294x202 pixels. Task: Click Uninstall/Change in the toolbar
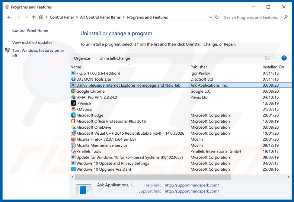pyautogui.click(x=115, y=58)
